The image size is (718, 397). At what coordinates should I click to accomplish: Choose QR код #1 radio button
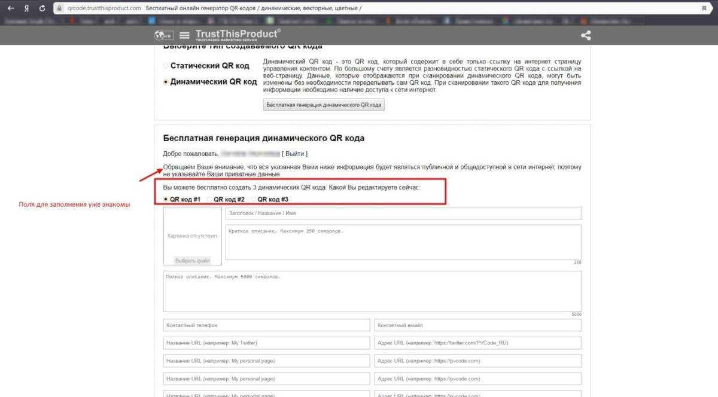(x=166, y=199)
